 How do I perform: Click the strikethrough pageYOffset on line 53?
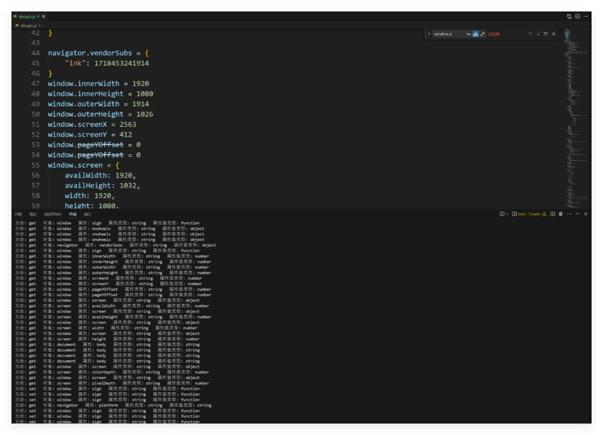100,145
